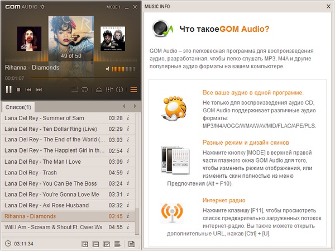Click heading "Все ваше аудио в одной программе."
The width and height of the screenshot is (335, 251).
pyautogui.click(x=253, y=93)
